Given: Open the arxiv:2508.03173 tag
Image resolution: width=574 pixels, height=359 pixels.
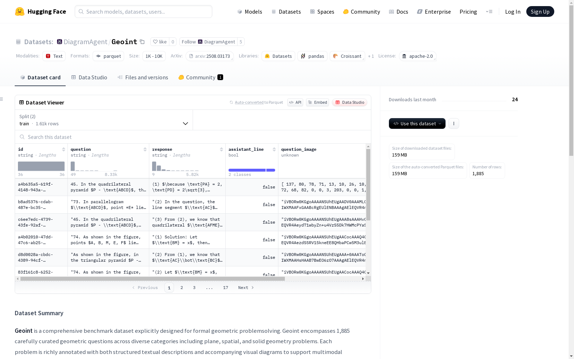Looking at the screenshot, I should coord(210,56).
